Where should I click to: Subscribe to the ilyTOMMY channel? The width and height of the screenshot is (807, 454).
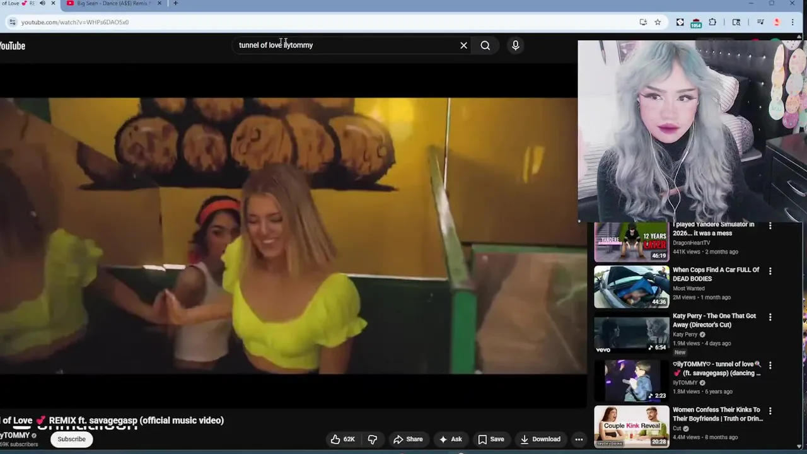pyautogui.click(x=71, y=439)
